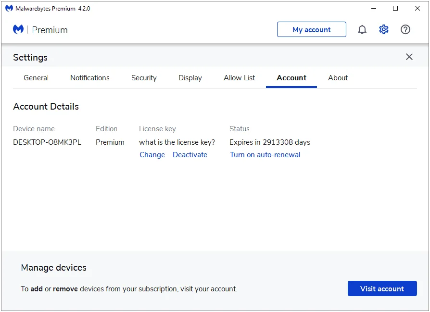Select the Account tab
The width and height of the screenshot is (430, 312).
(291, 78)
